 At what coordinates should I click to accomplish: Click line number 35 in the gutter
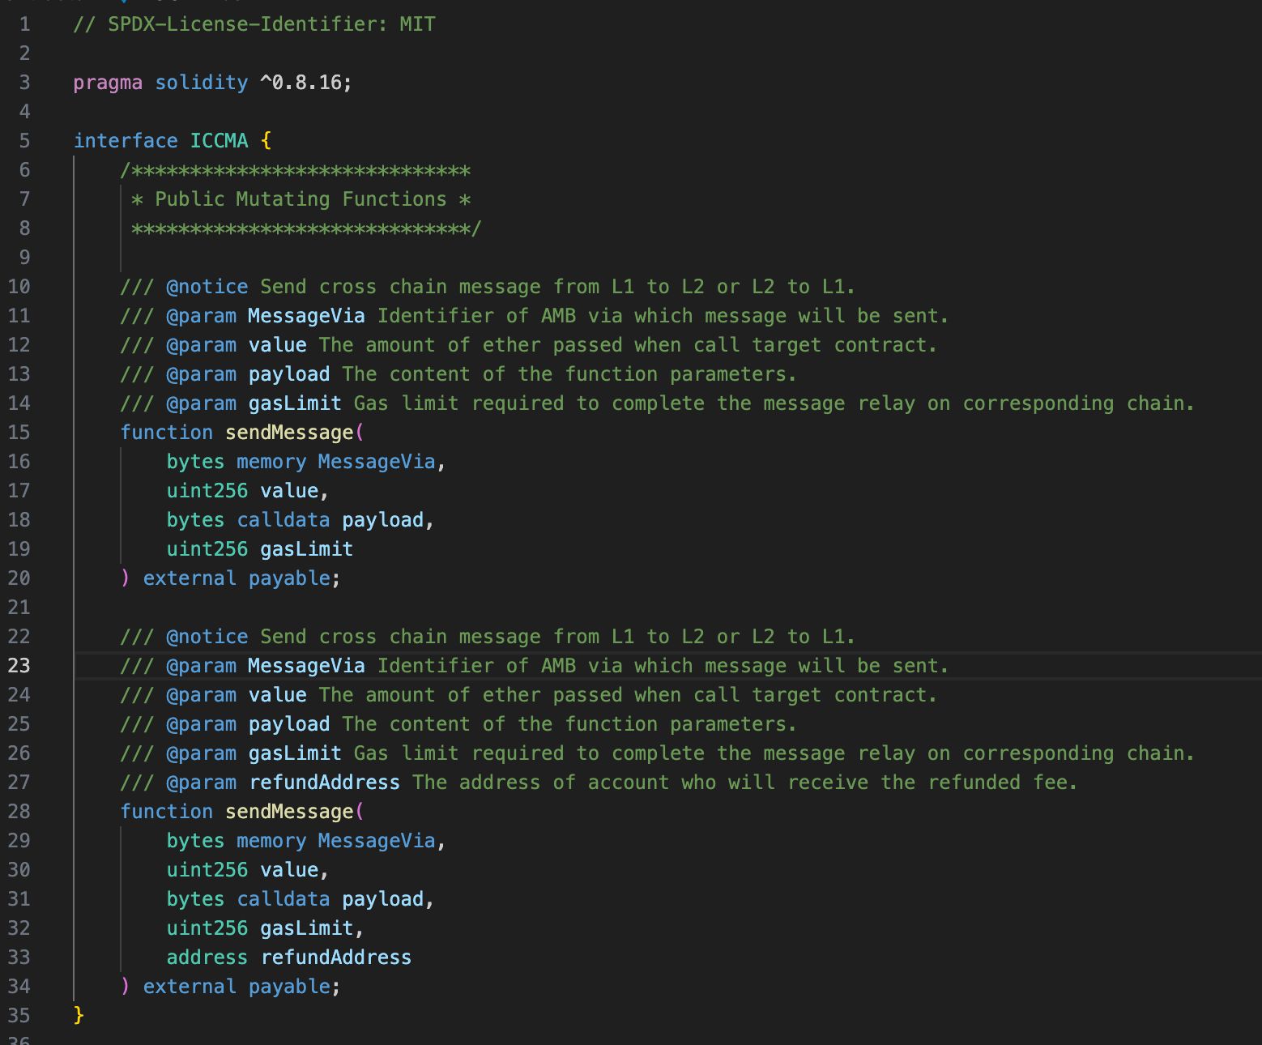coord(19,1016)
